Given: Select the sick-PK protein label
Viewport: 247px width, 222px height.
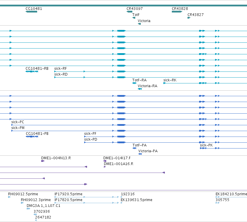Looking at the screenshot, I should point(206,145).
